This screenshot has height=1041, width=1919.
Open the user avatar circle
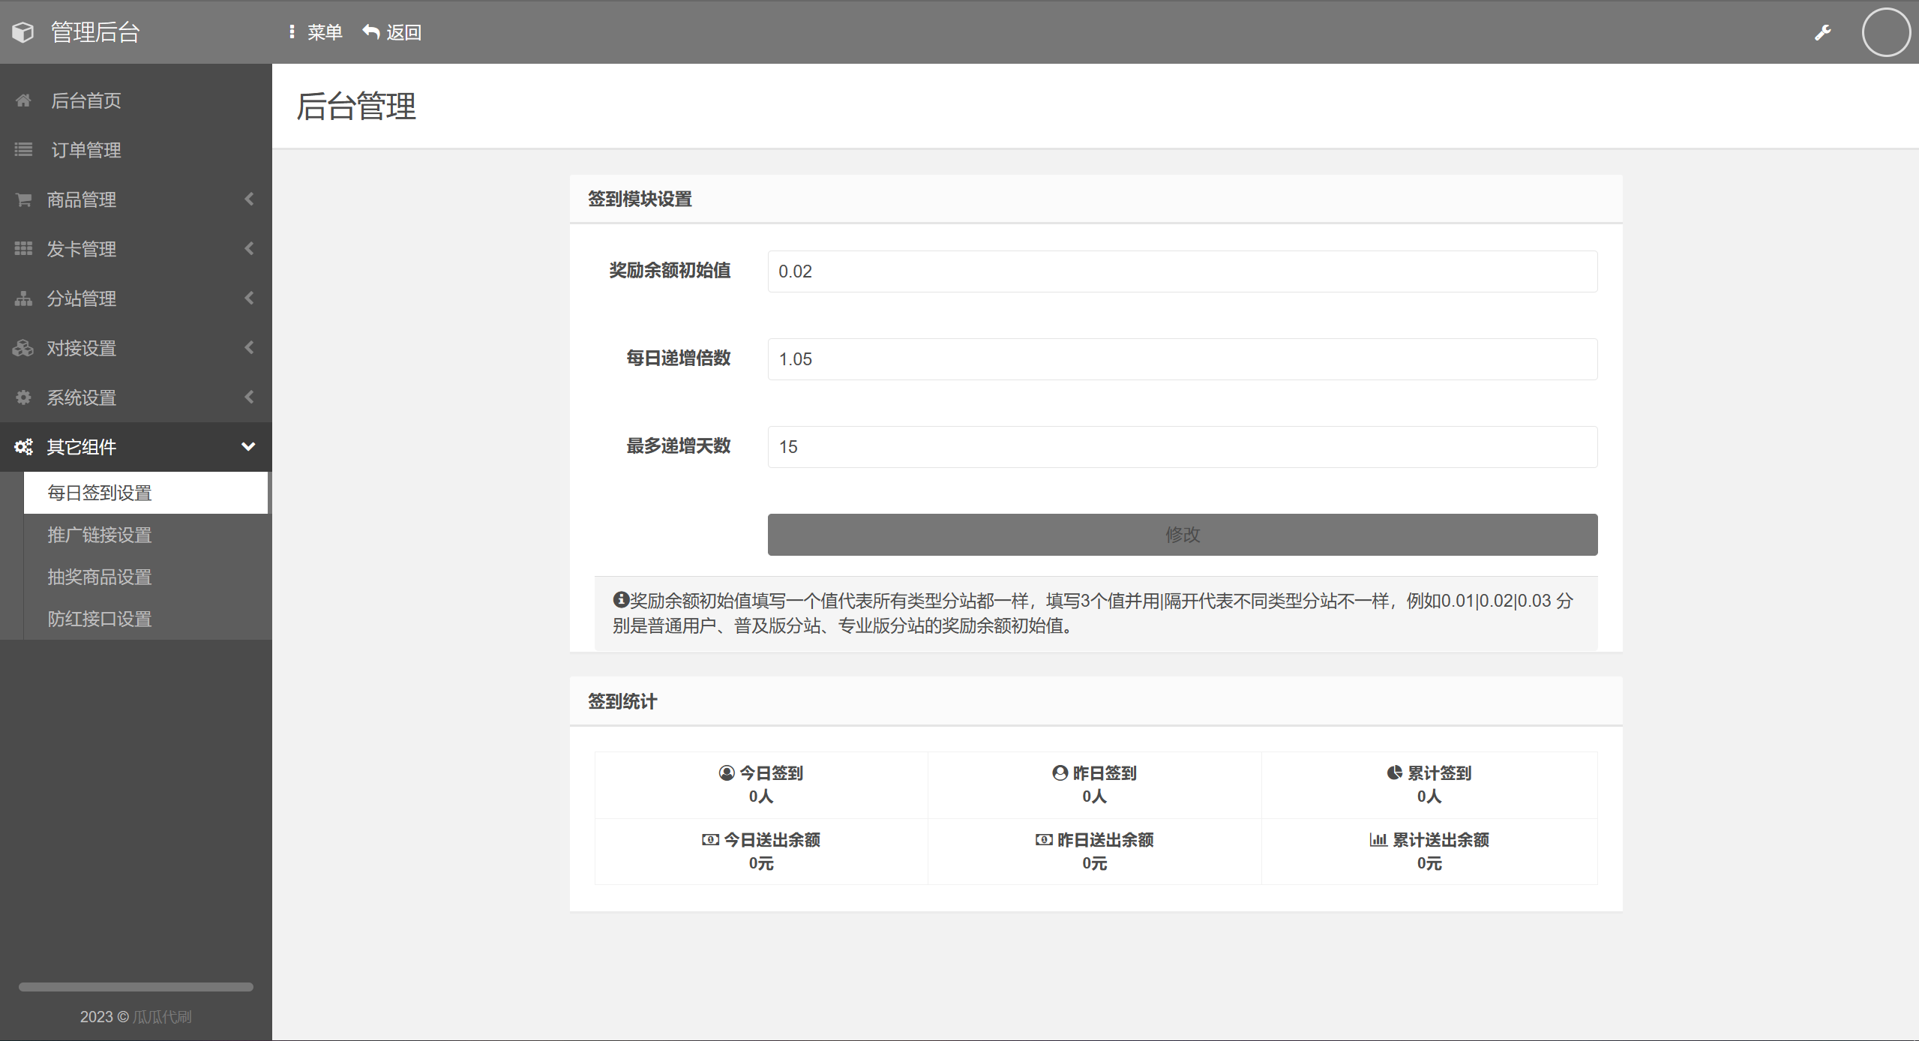pos(1885,32)
